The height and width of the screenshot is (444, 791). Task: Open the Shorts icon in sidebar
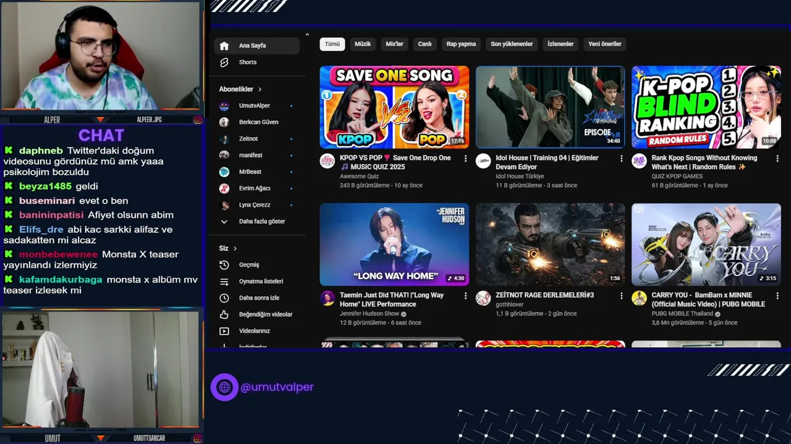pyautogui.click(x=224, y=62)
